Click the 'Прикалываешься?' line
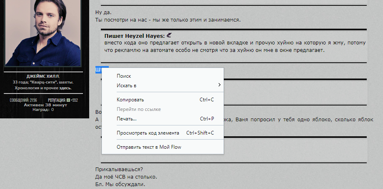Image resolution: width=383 pixels, height=189 pixels. (x=119, y=169)
